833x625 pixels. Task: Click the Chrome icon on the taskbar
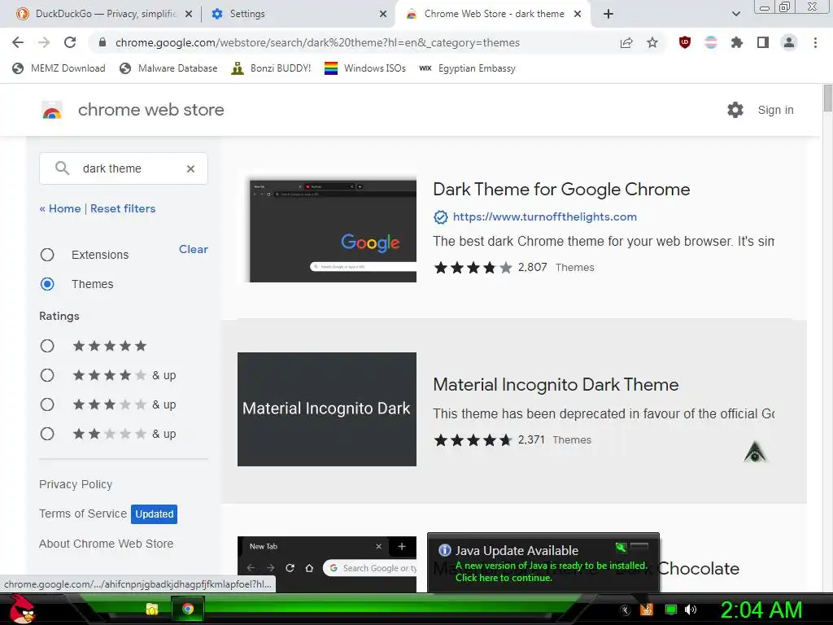pyautogui.click(x=188, y=609)
